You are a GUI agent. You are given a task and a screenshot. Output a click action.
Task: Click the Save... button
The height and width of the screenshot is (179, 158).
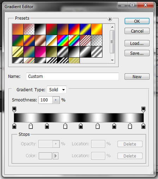tap(137, 53)
